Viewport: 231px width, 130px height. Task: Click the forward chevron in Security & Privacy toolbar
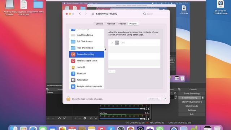click(x=86, y=14)
